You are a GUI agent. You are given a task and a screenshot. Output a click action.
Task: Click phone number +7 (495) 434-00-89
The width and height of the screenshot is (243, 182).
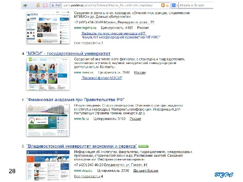89,22
